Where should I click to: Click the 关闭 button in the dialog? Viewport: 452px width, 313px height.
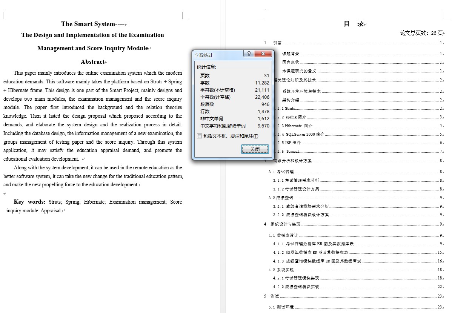click(255, 149)
